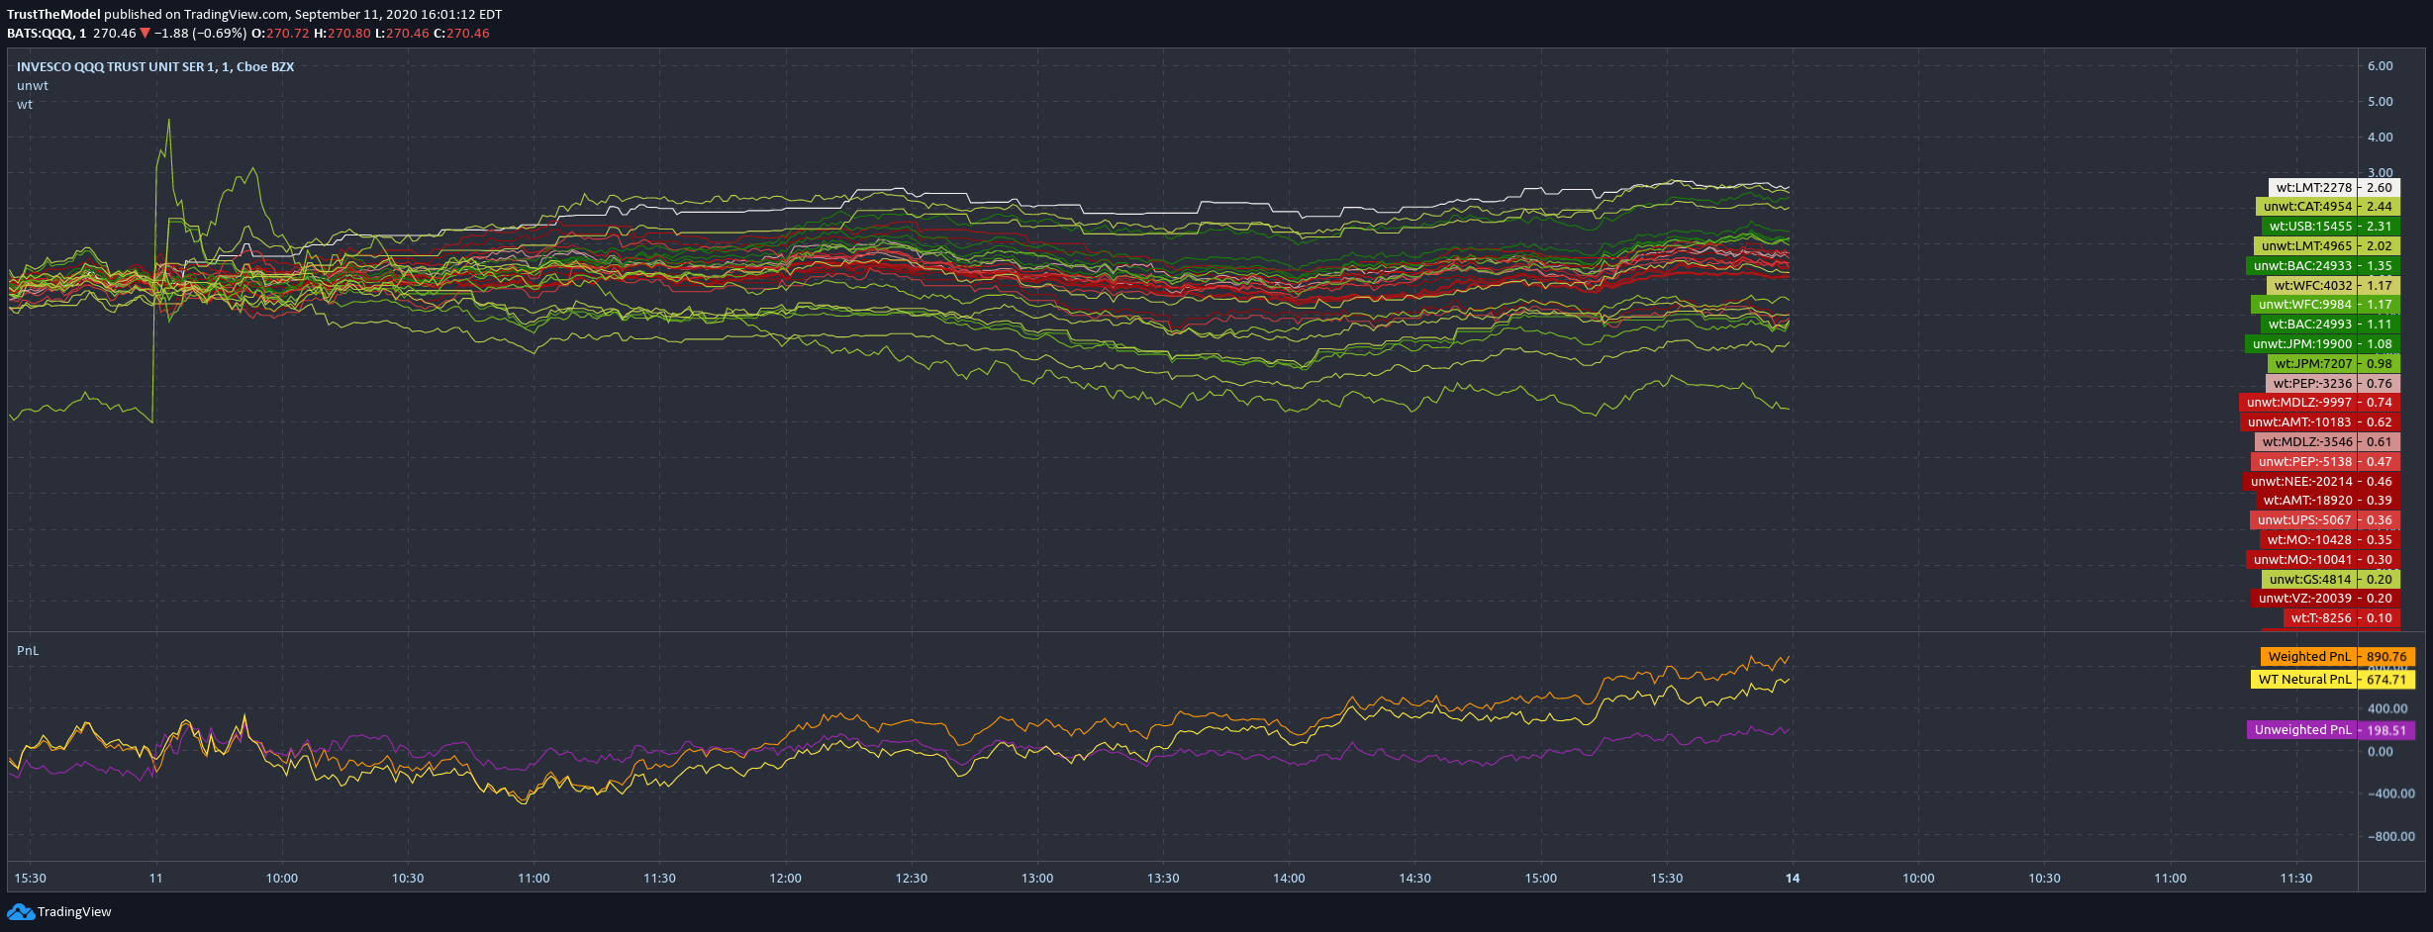
Task: Click the unwt:BAC:24933 label
Action: (x=2301, y=266)
